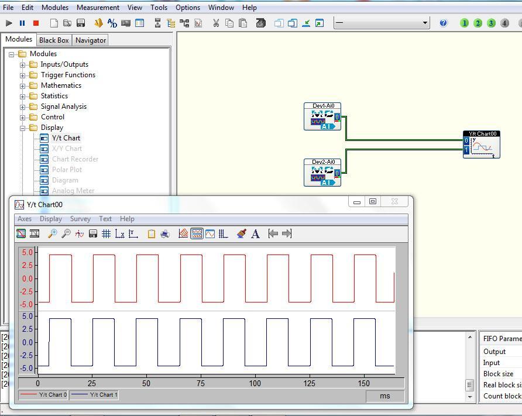Image resolution: width=522 pixels, height=416 pixels.
Task: Switch to window layout 2
Action: coord(478,23)
